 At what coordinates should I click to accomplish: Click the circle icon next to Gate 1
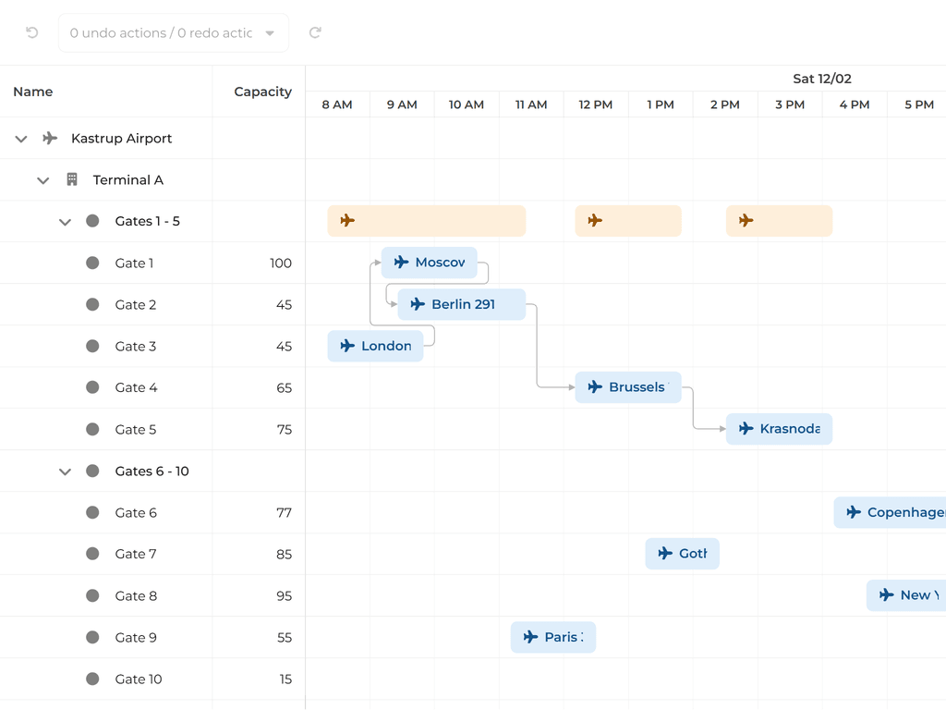(92, 263)
